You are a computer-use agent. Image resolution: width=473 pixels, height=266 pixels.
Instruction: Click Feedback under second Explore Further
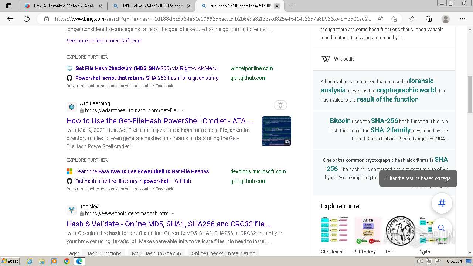tap(164, 189)
